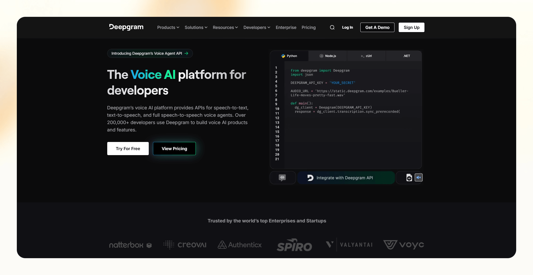Click the arrow in the Voice Agent API banner
The height and width of the screenshot is (275, 533).
(x=186, y=53)
